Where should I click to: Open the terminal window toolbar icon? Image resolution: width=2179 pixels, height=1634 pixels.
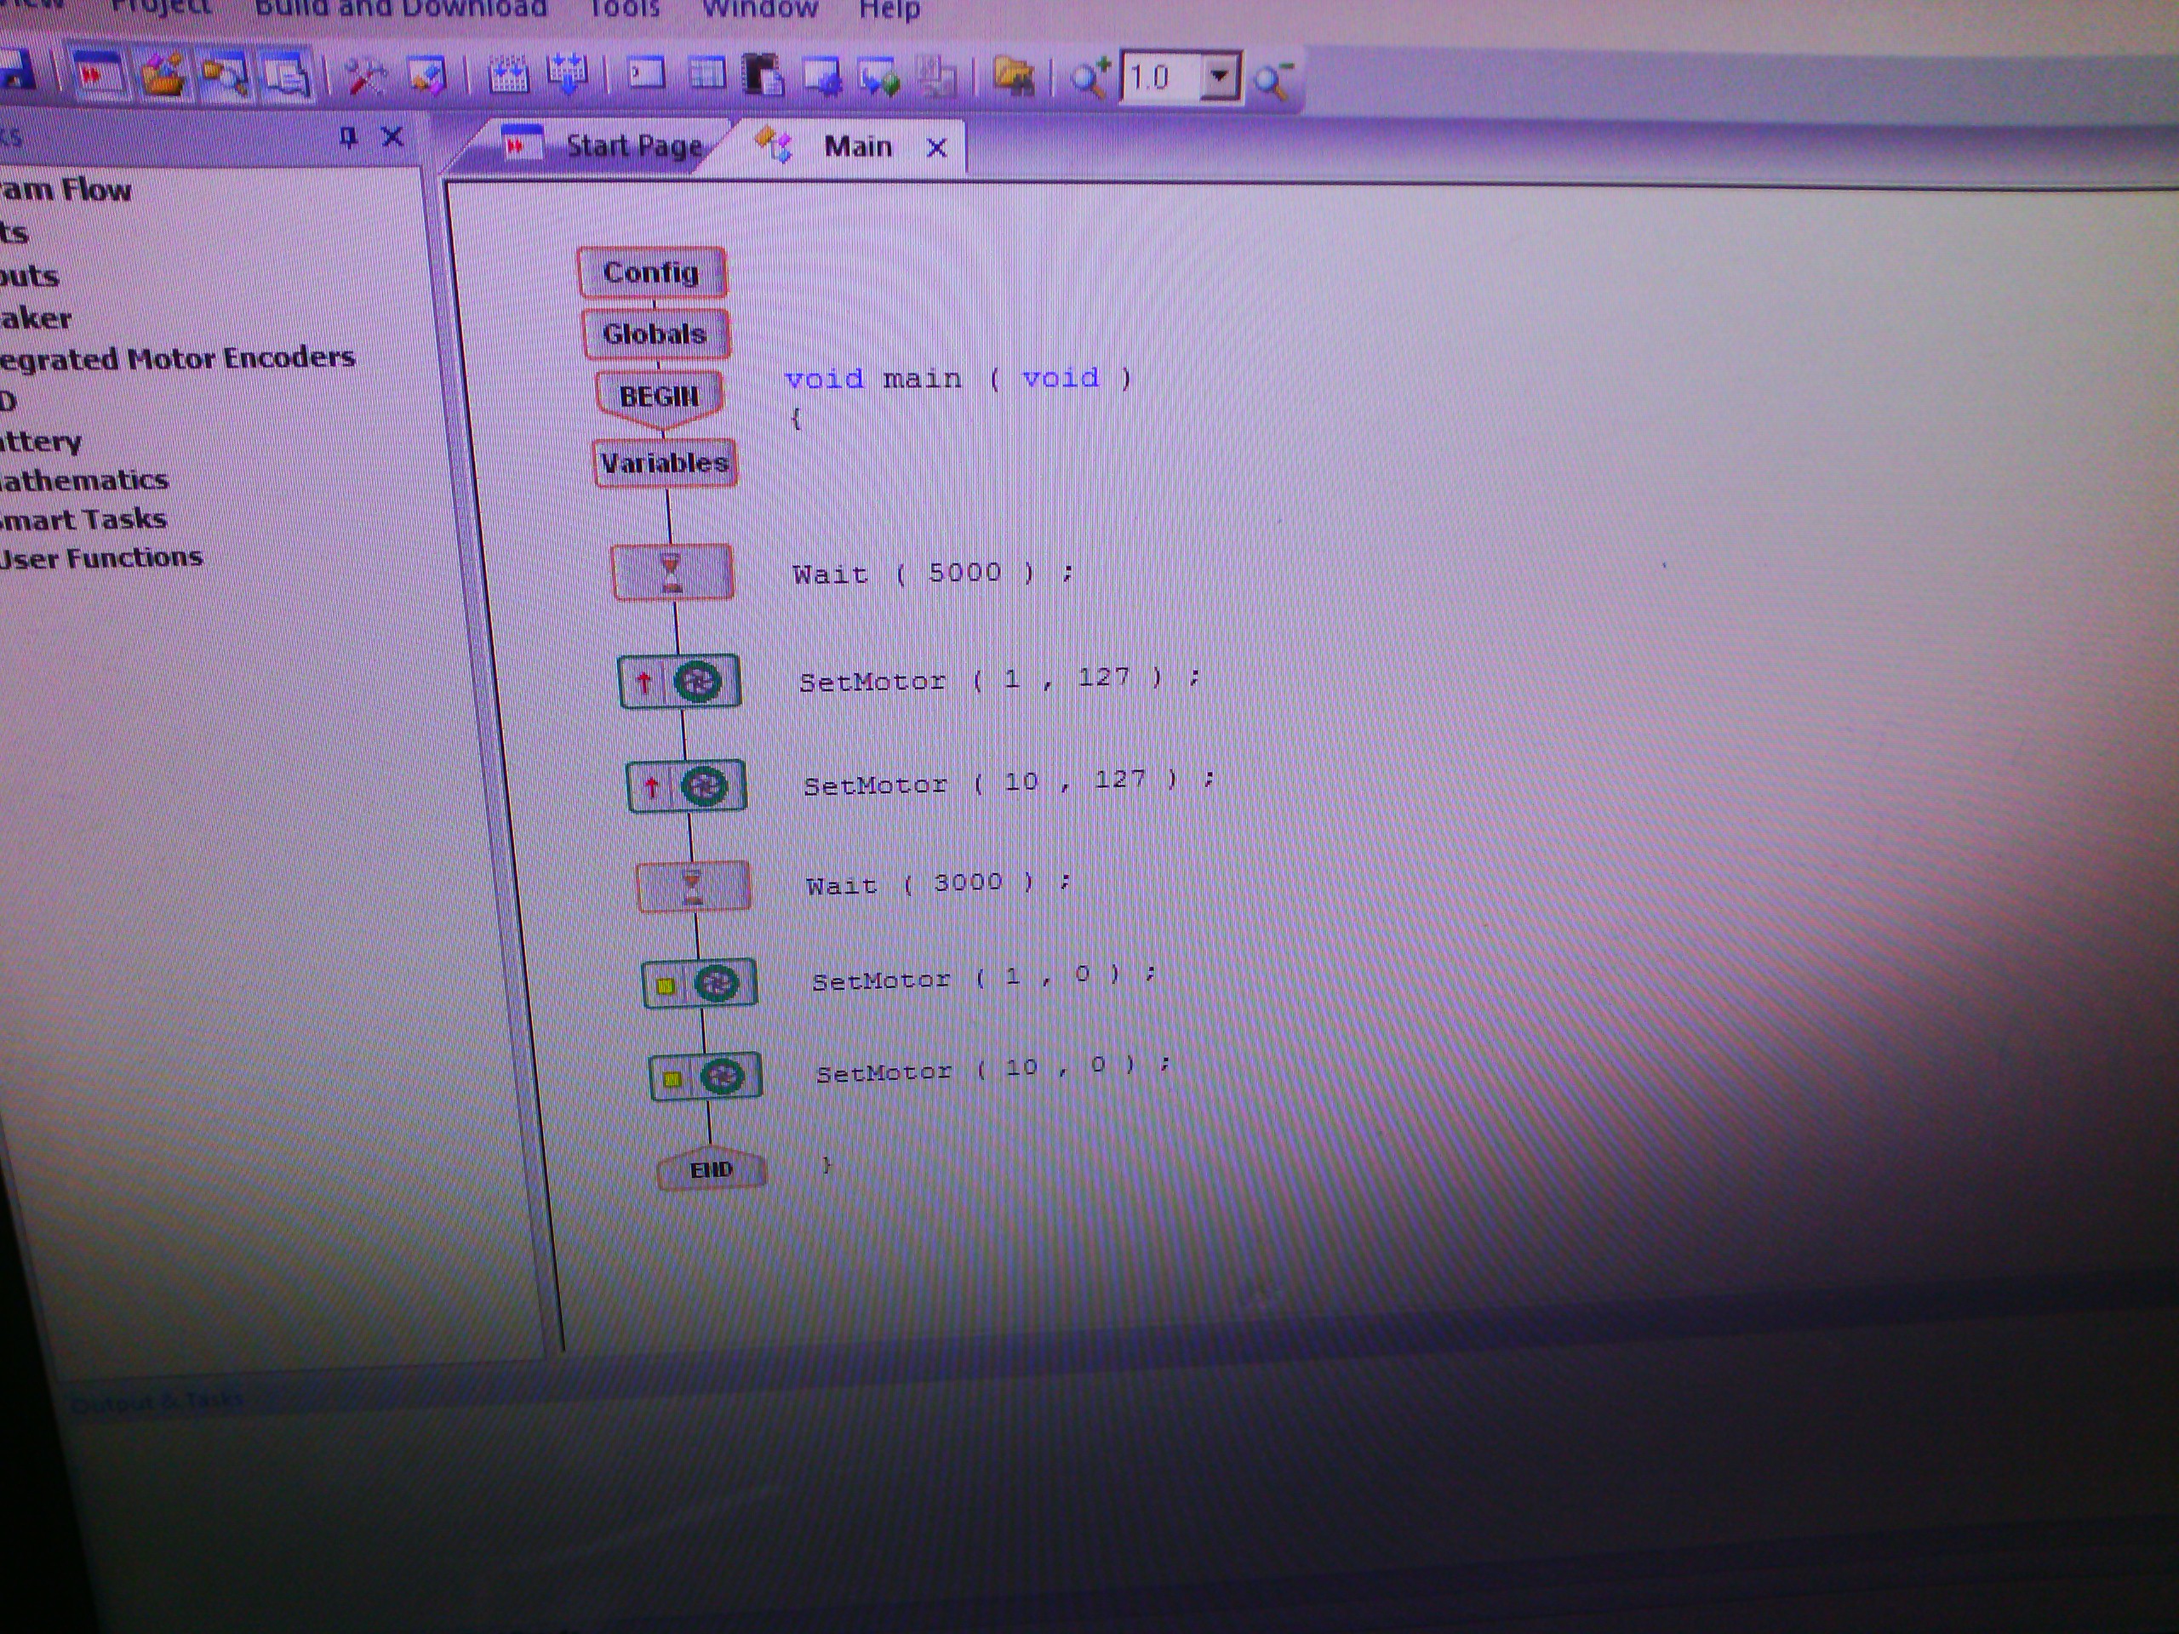click(x=646, y=74)
